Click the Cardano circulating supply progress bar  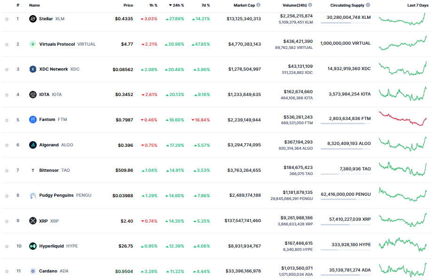click(x=346, y=275)
